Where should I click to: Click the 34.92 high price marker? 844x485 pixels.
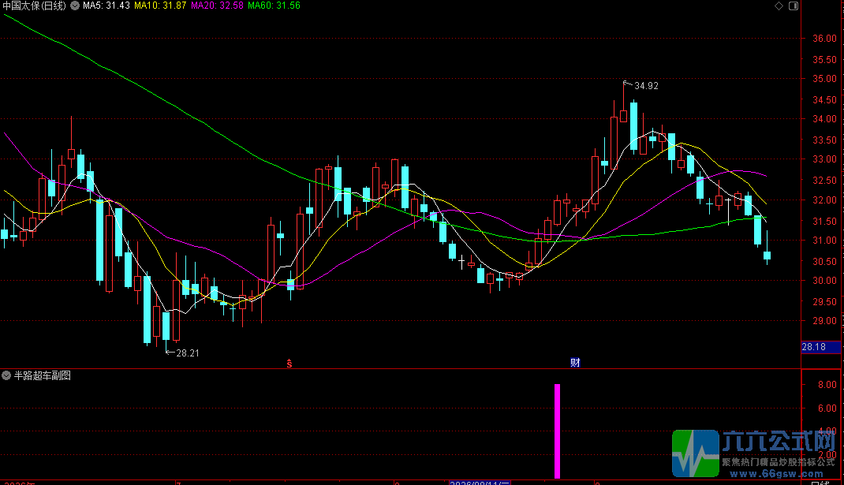(x=646, y=86)
